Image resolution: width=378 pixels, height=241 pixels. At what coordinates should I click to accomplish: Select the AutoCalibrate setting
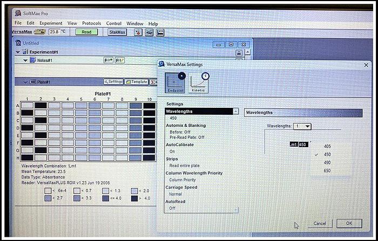tap(180, 144)
